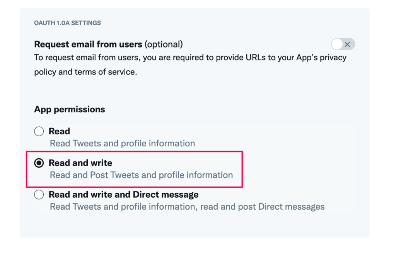Click the "(optional)" text beside the email title
The height and width of the screenshot is (256, 396).
(164, 44)
